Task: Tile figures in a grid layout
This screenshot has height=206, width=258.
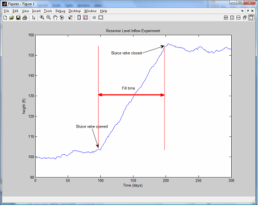Action: 226,18
